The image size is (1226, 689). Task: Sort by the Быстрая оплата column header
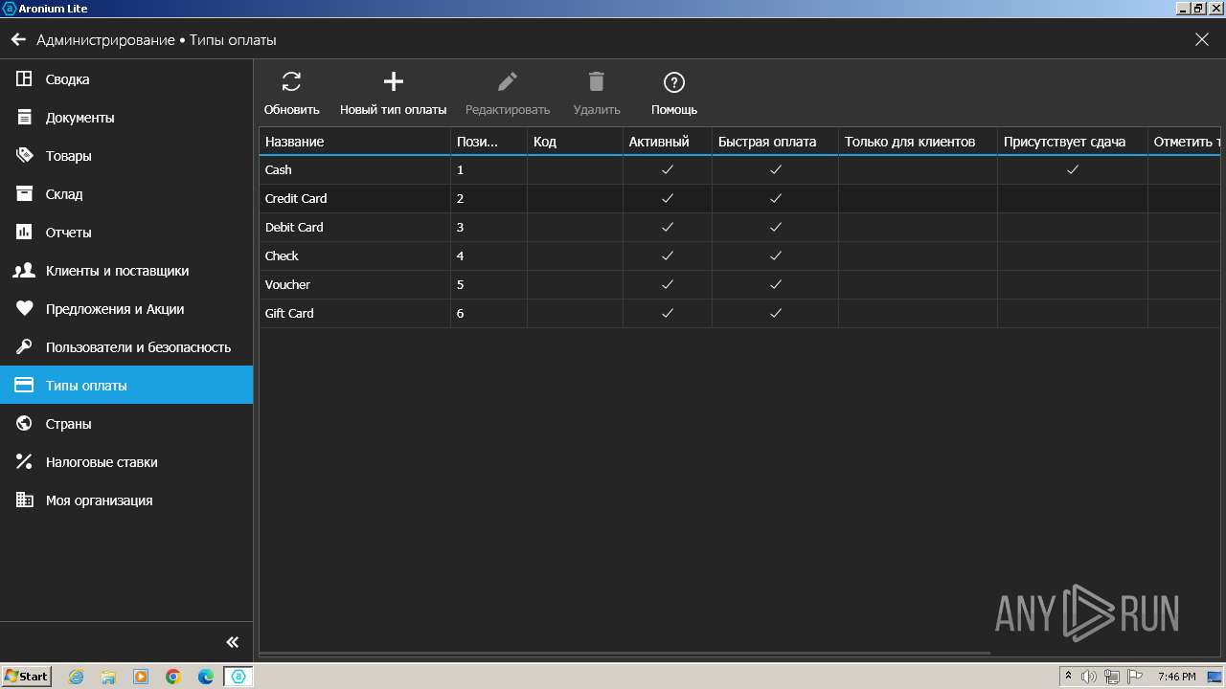pyautogui.click(x=775, y=142)
